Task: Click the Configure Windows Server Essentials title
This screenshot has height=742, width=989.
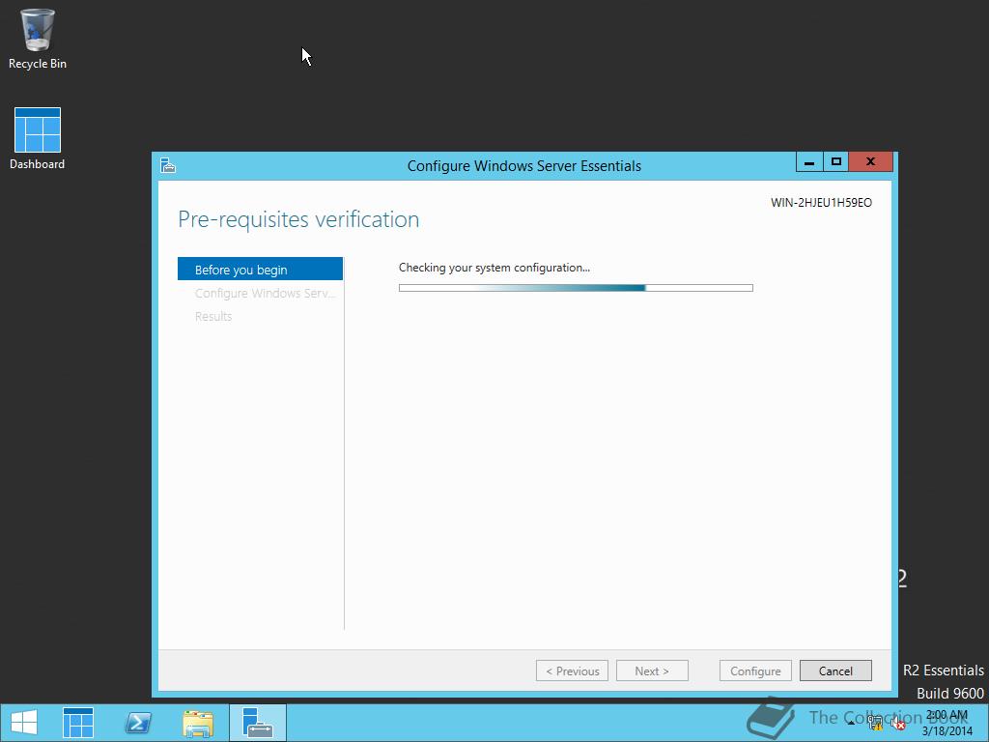Action: pyautogui.click(x=524, y=166)
